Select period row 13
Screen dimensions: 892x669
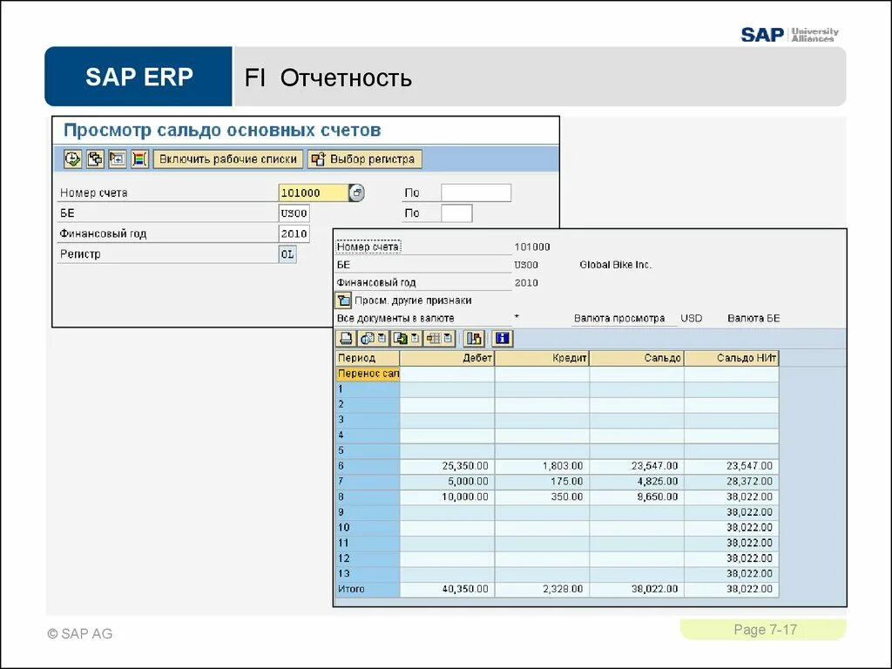pos(368,573)
